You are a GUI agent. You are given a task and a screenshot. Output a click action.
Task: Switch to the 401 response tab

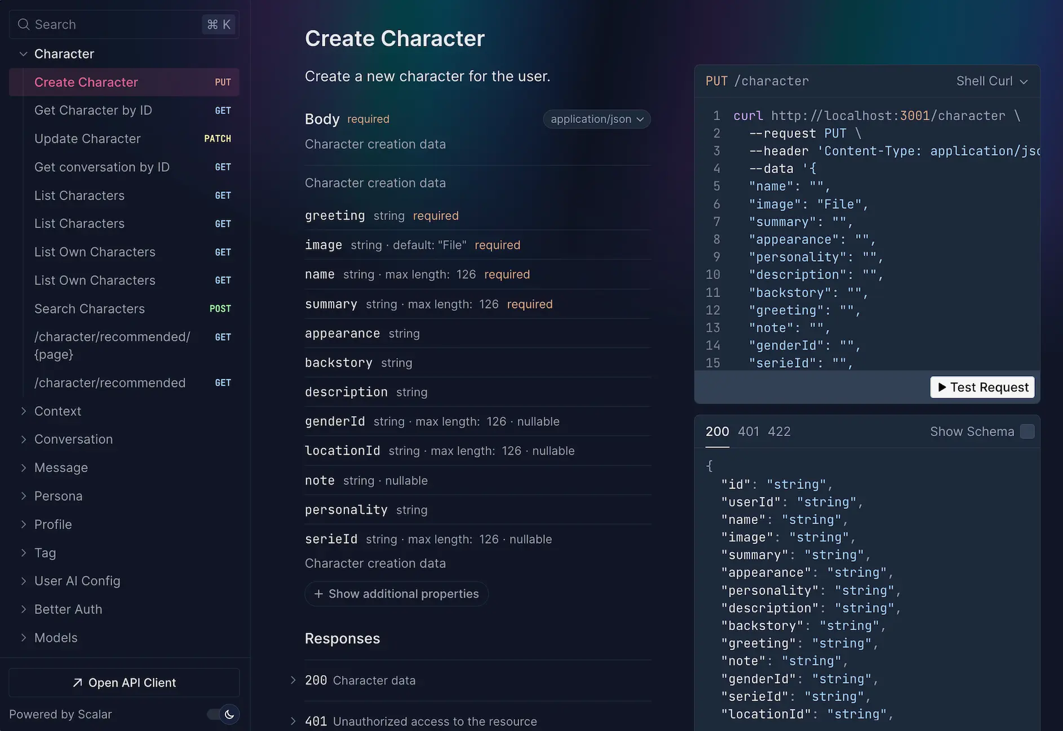[748, 431]
